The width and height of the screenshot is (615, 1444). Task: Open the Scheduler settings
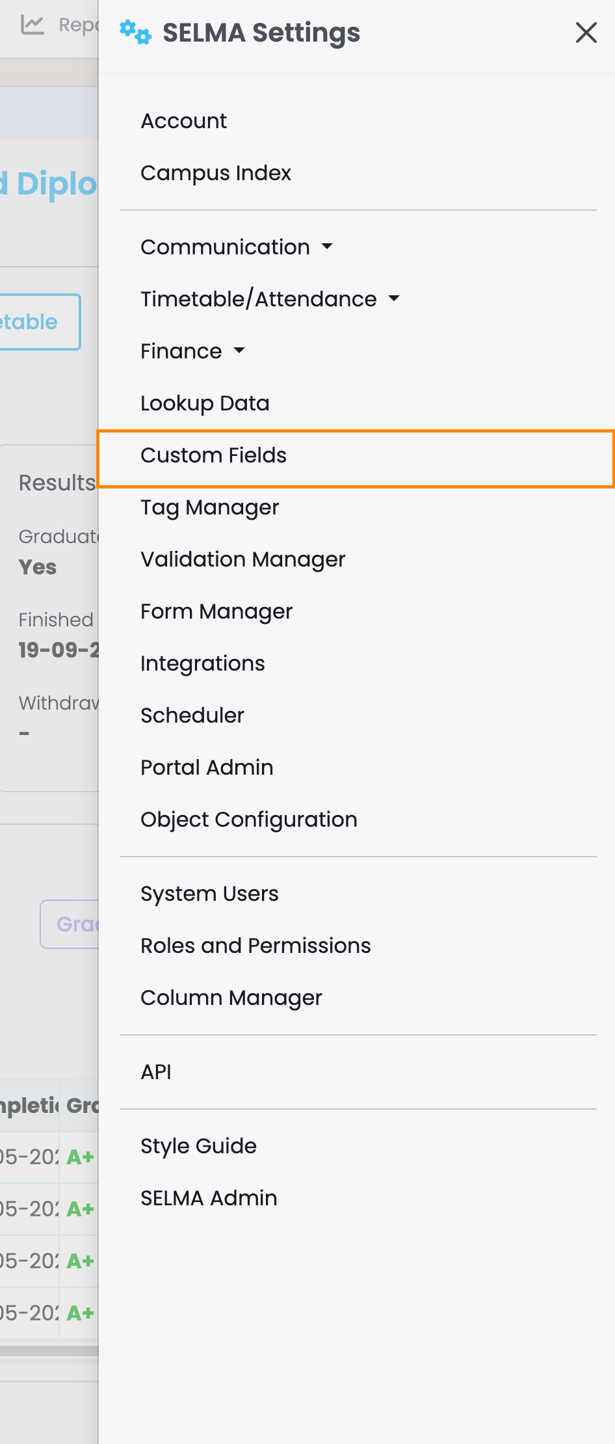tap(192, 715)
